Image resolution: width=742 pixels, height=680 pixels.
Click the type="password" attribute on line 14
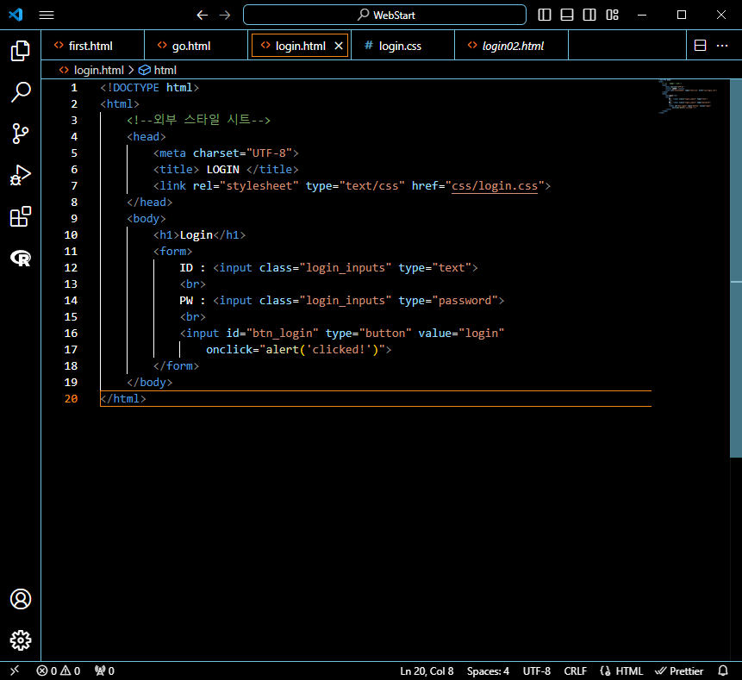click(x=447, y=301)
